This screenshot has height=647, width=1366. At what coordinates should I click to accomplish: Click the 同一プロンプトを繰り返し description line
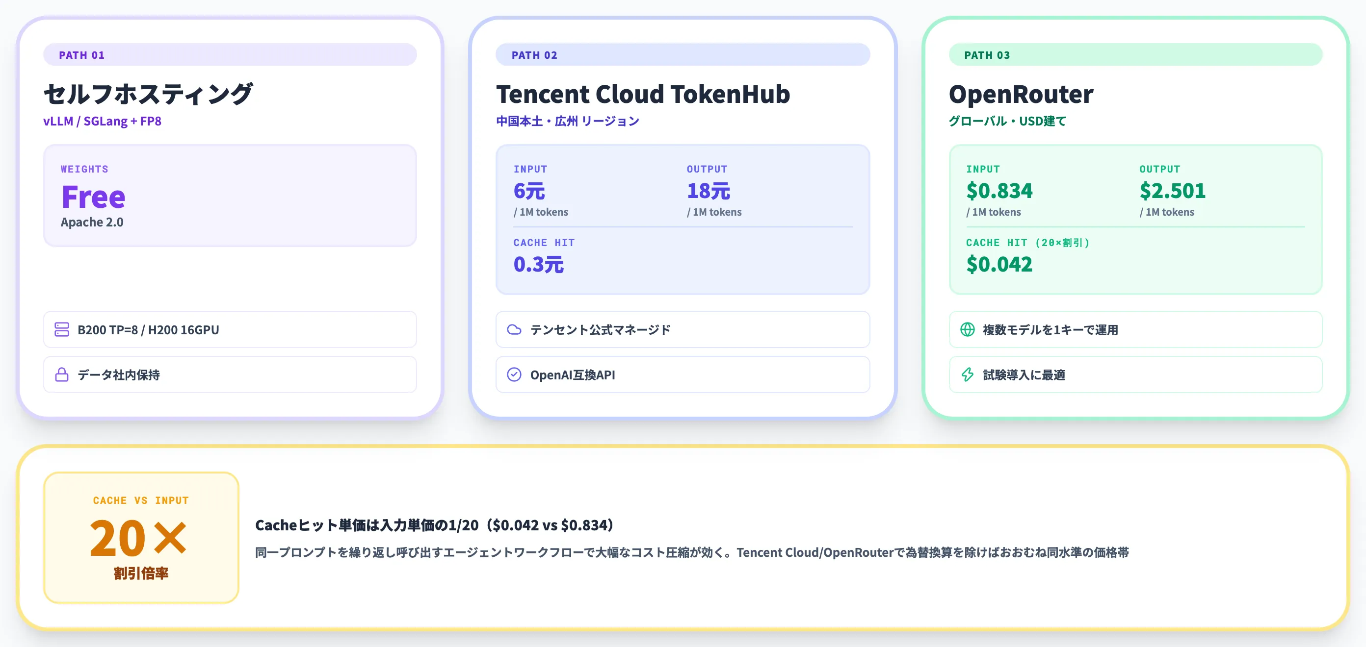pos(692,552)
